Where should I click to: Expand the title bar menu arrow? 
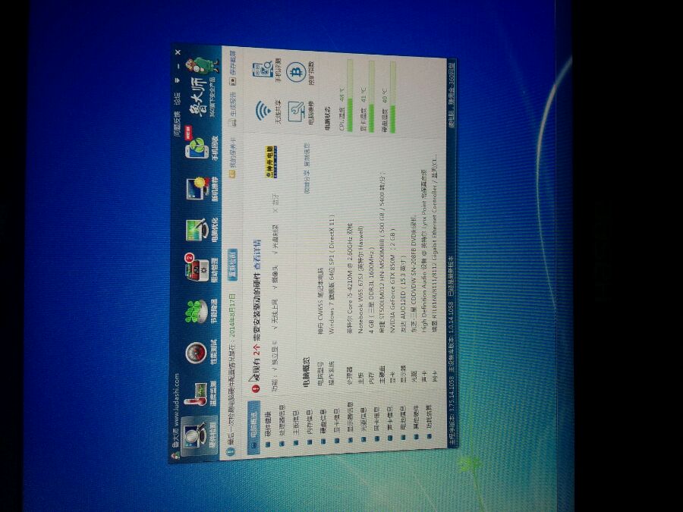tap(178, 80)
